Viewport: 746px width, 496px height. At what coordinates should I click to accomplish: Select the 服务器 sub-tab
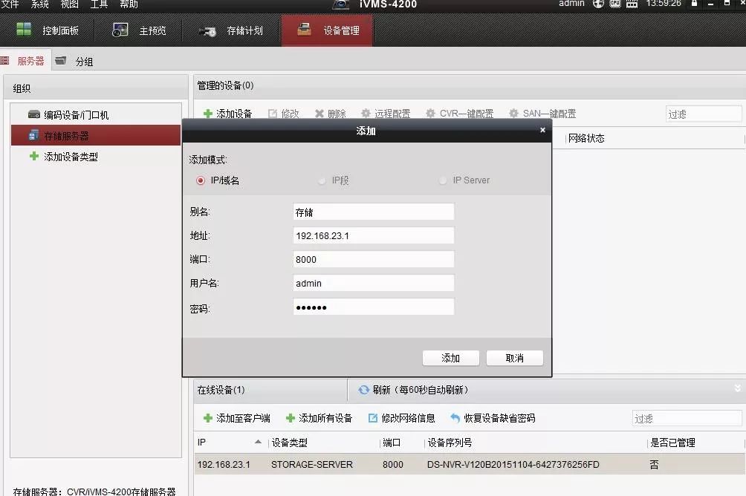click(x=25, y=61)
